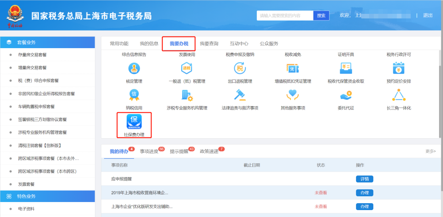The image size is (443, 217).
Task: Collapse the 套餐业务 sidebar section
Action: coord(26,42)
